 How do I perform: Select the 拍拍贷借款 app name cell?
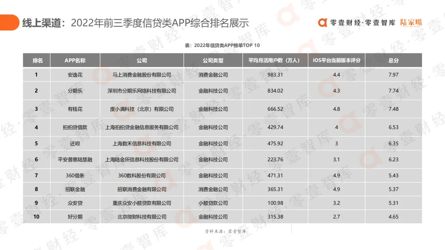click(x=75, y=127)
